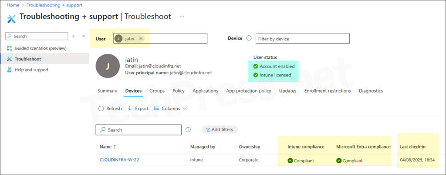446x175 pixels.
Task: Open the App protection policy tab
Action: [x=249, y=91]
